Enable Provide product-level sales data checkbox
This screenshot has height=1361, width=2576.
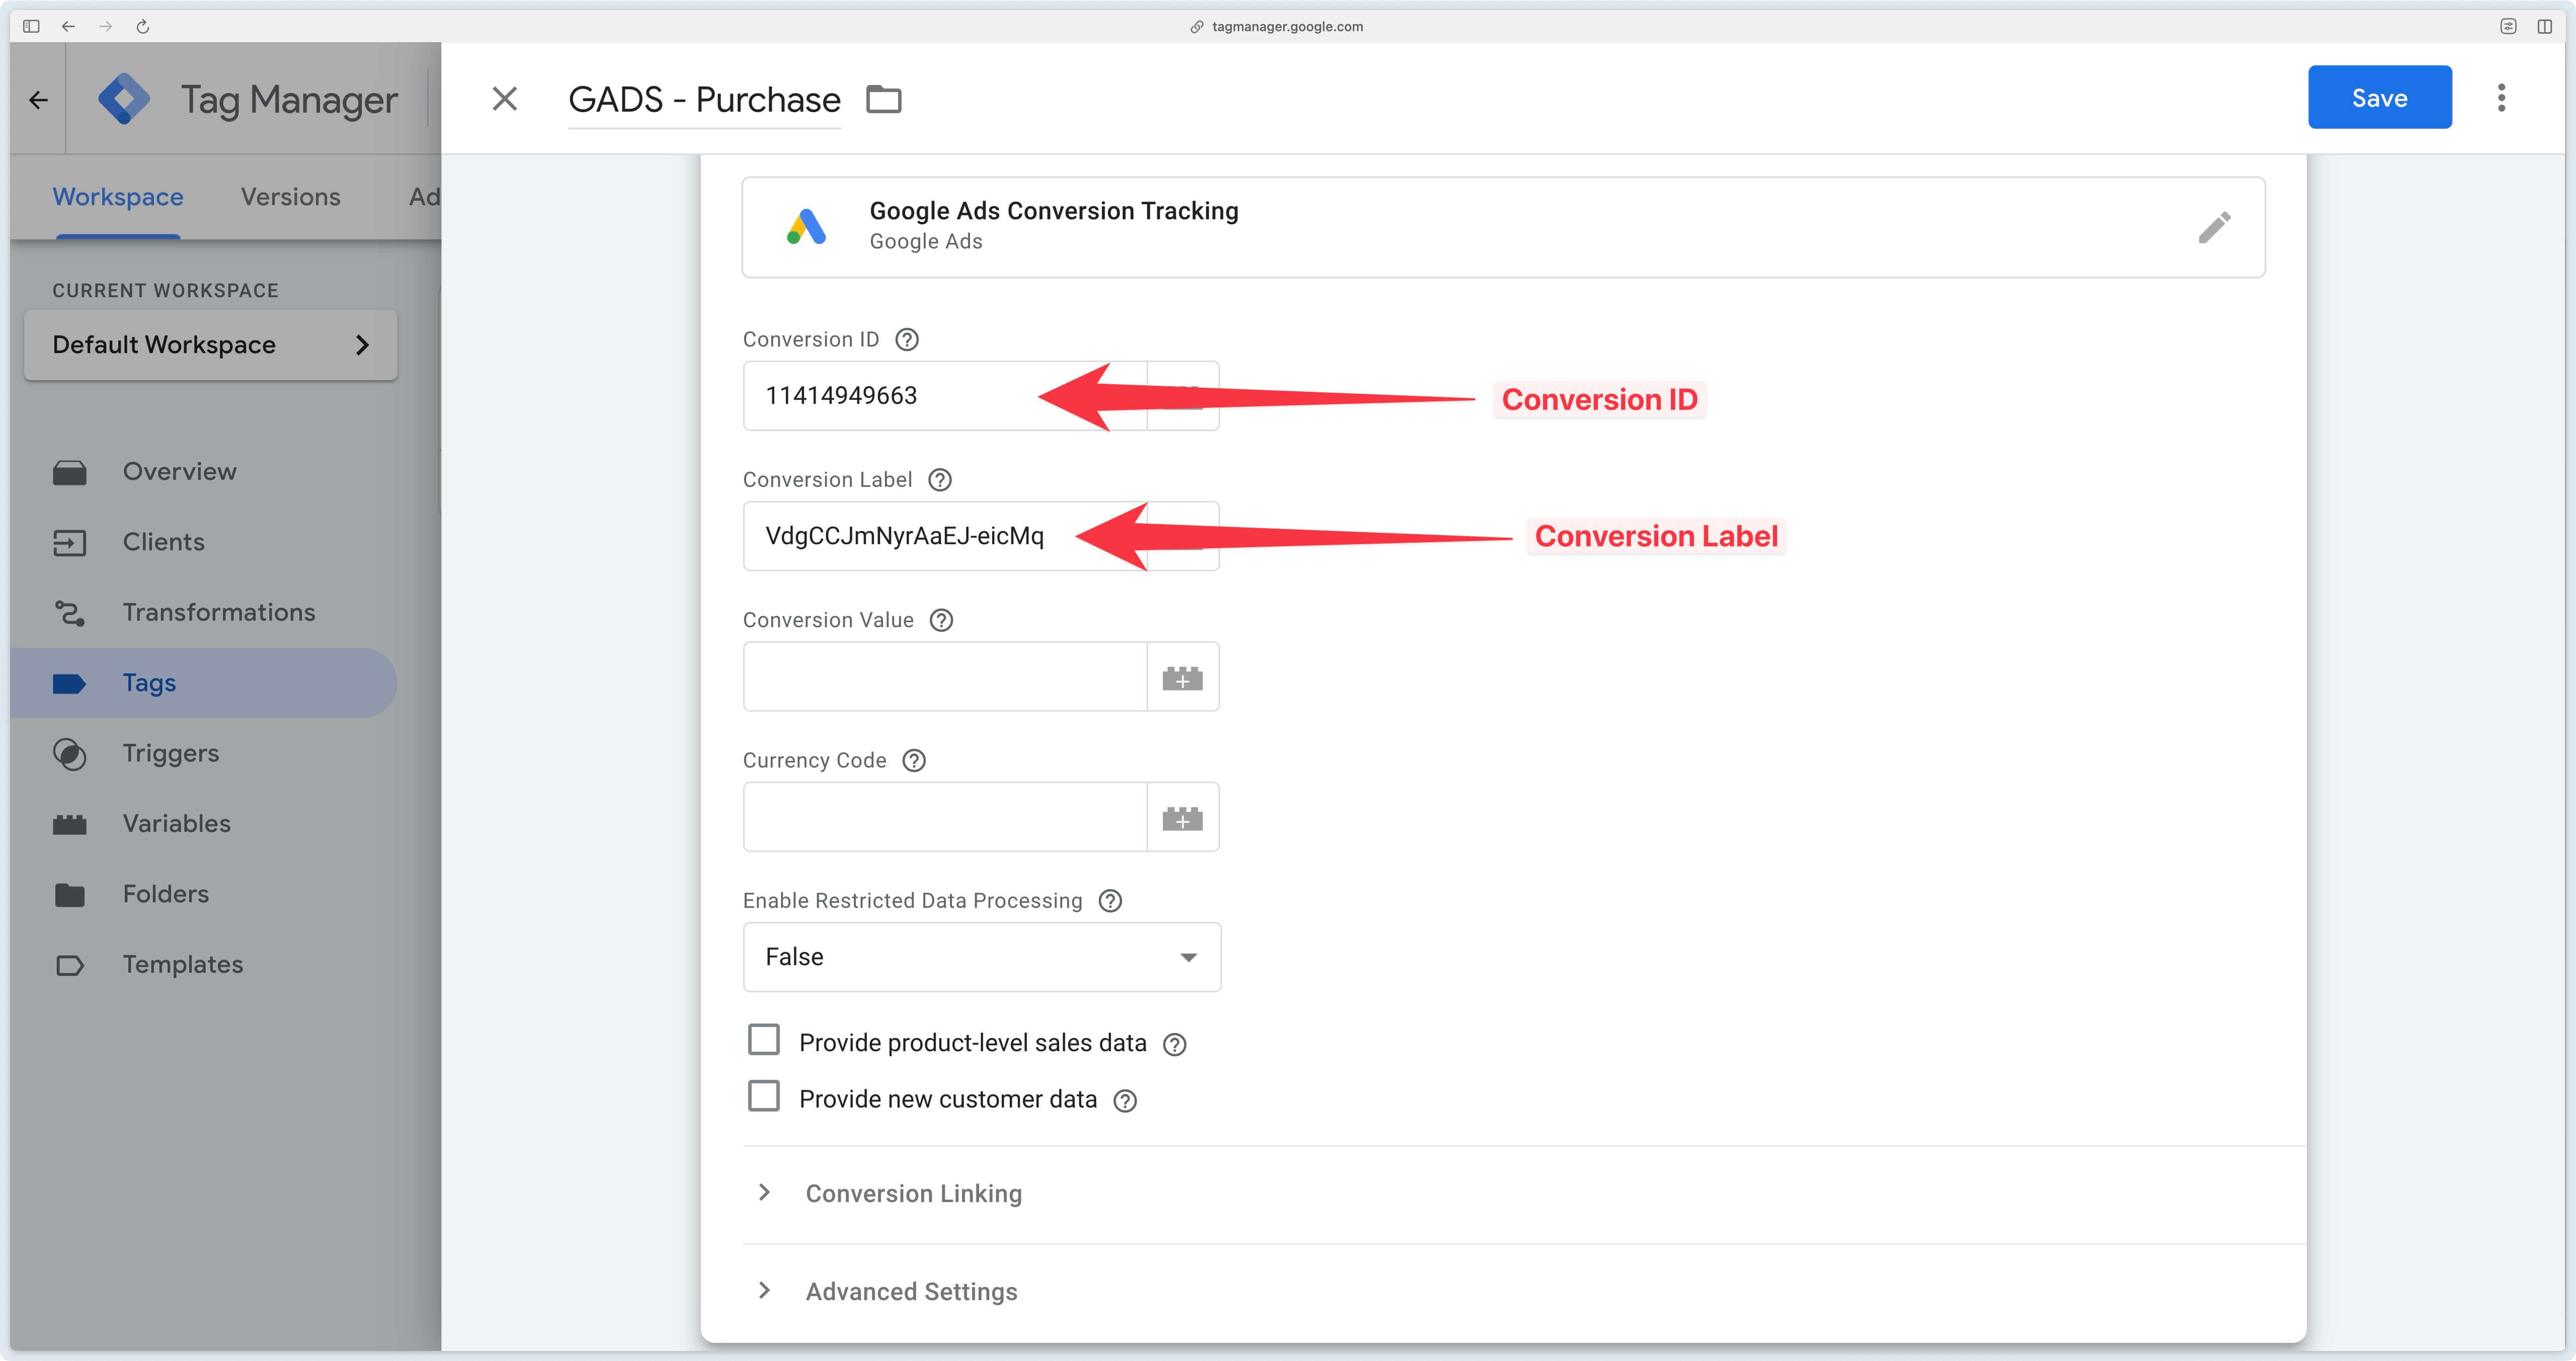[x=764, y=1040]
